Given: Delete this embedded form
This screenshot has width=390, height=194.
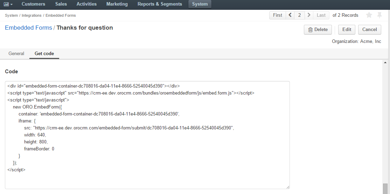Looking at the screenshot, I should click(x=318, y=30).
